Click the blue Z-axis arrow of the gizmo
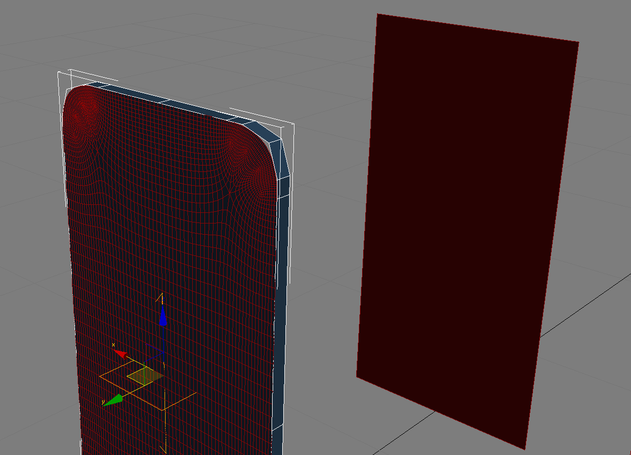The width and height of the screenshot is (631, 455). tap(162, 316)
